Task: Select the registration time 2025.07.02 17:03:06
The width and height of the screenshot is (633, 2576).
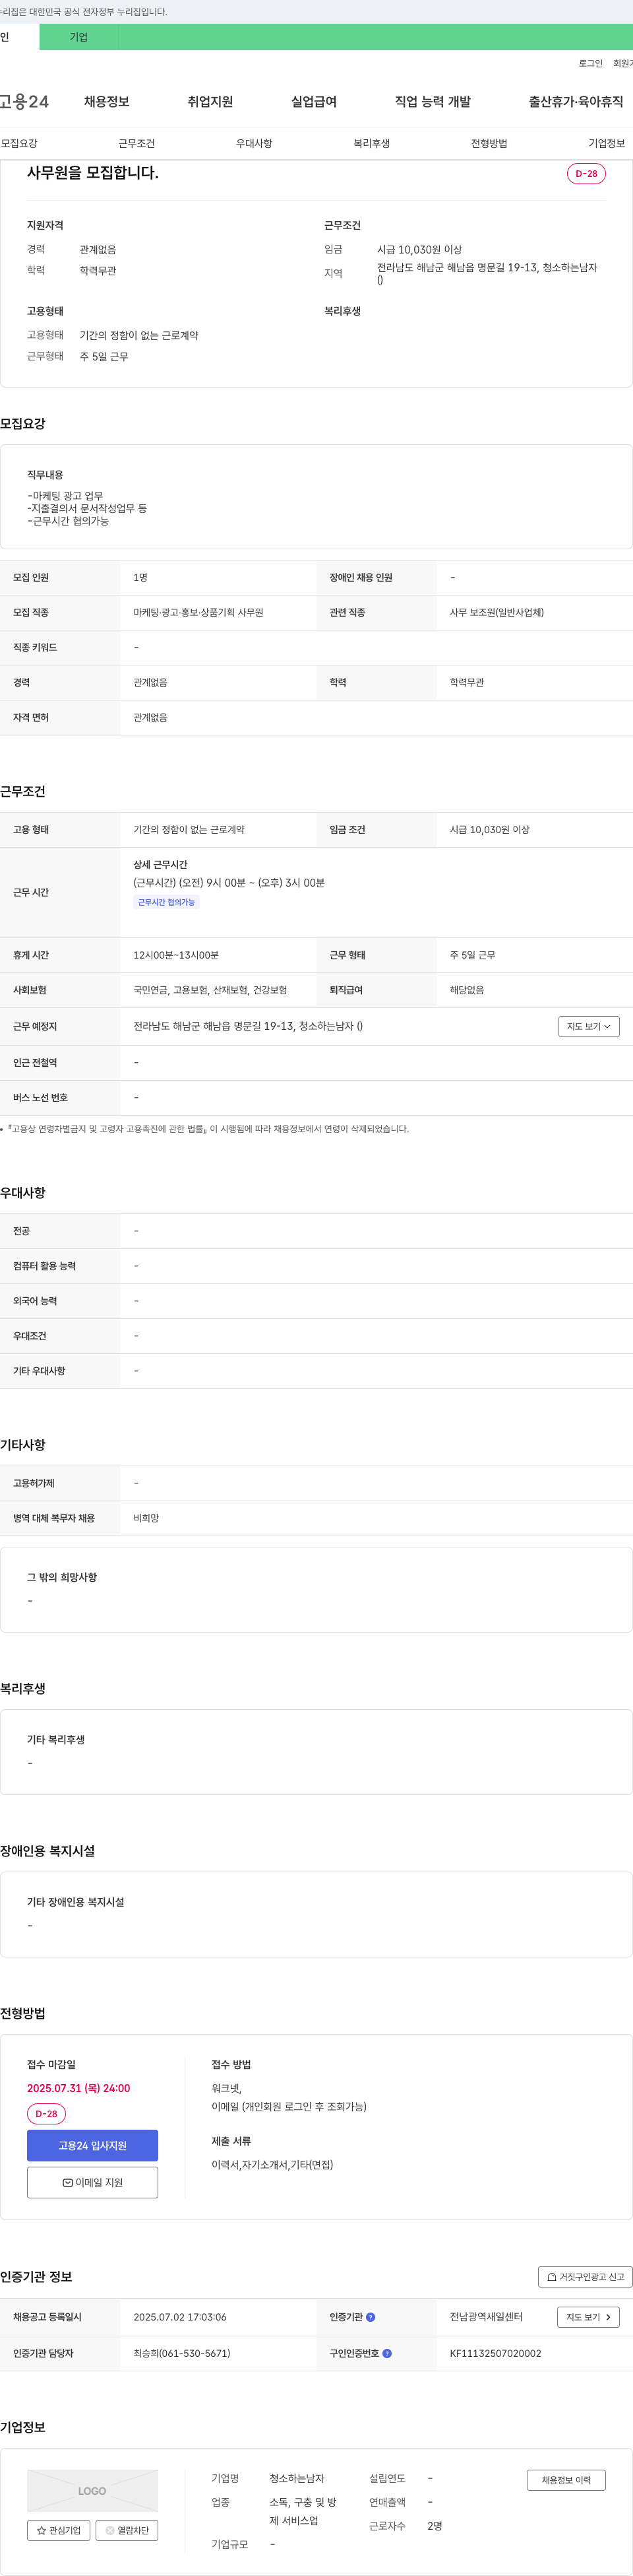Action: coord(180,2317)
